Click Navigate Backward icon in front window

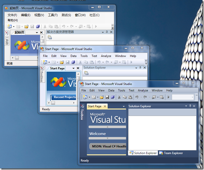click(154, 97)
